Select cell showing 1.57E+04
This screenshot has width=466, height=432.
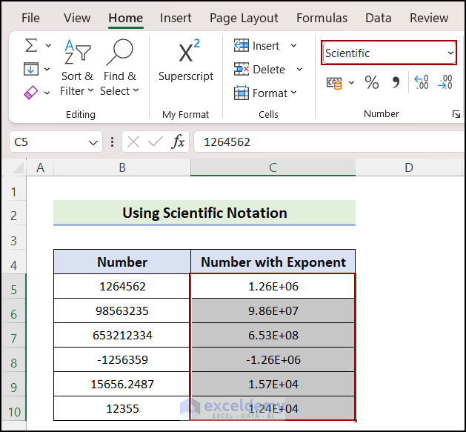(x=273, y=384)
